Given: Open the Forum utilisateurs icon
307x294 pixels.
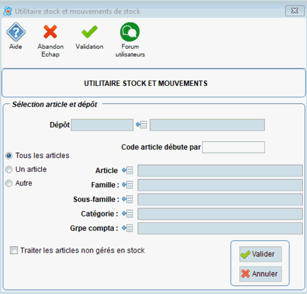Looking at the screenshot, I should point(130,33).
